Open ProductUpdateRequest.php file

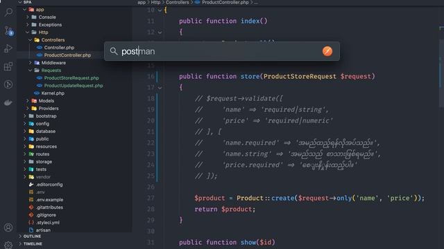tap(74, 86)
